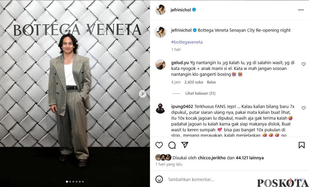Show 2,420 suka on comment
Viewport: 309px width, 187px height.
(193, 82)
